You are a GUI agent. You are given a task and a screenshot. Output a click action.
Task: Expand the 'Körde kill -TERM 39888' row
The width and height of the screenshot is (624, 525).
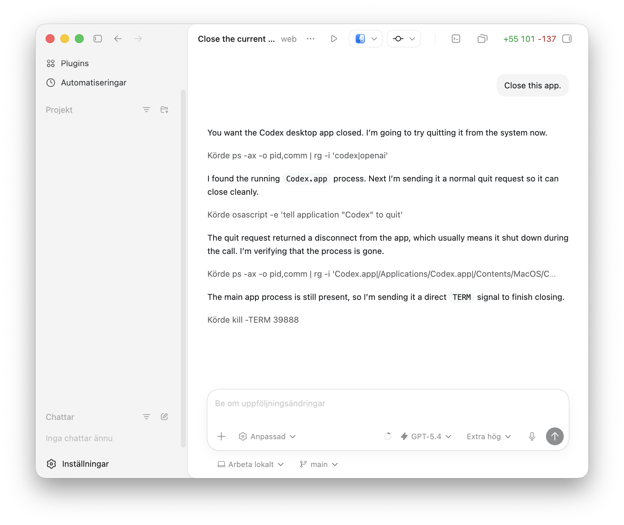(253, 320)
